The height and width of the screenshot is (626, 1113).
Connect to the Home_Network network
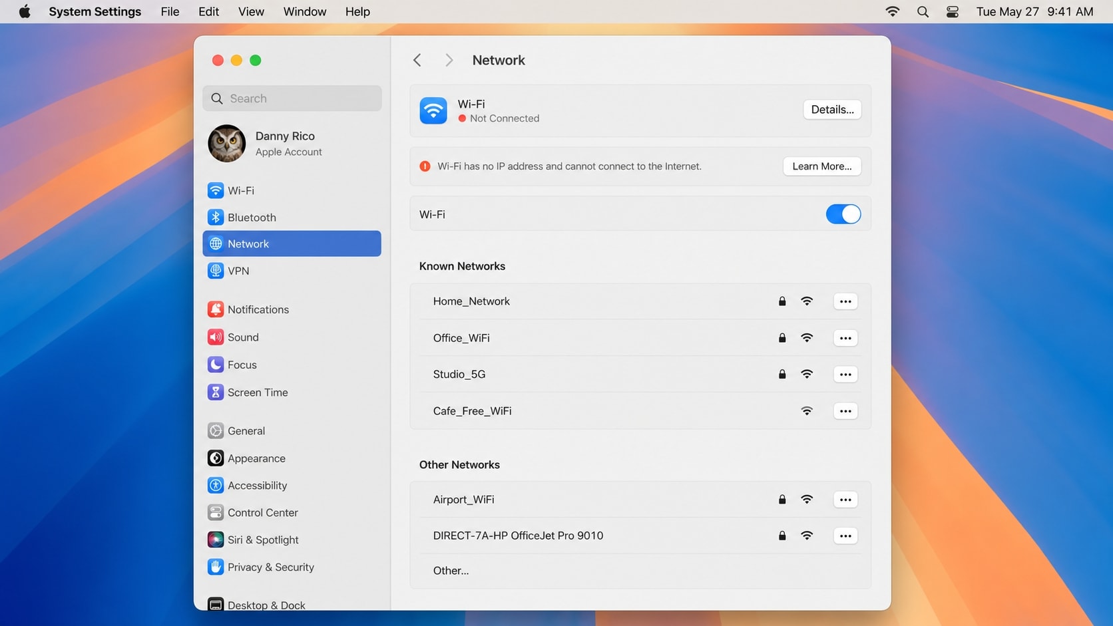pyautogui.click(x=640, y=301)
